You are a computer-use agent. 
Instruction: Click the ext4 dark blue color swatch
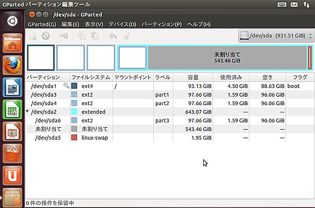[x=74, y=86]
